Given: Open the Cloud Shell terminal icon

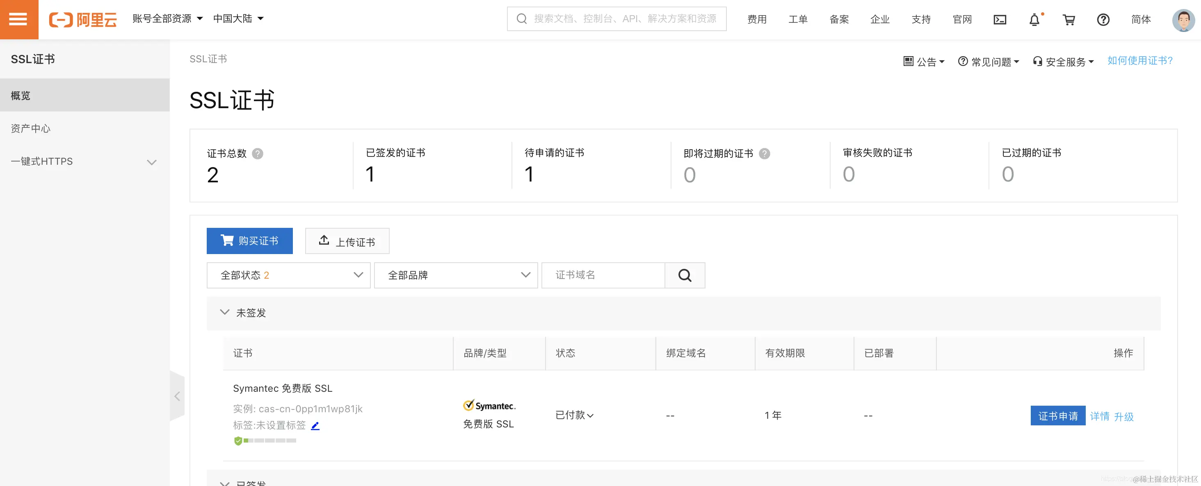Looking at the screenshot, I should click(1000, 20).
